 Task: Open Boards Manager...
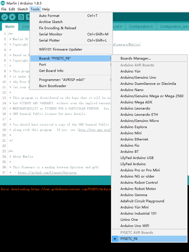pyautogui.click(x=149, y=58)
